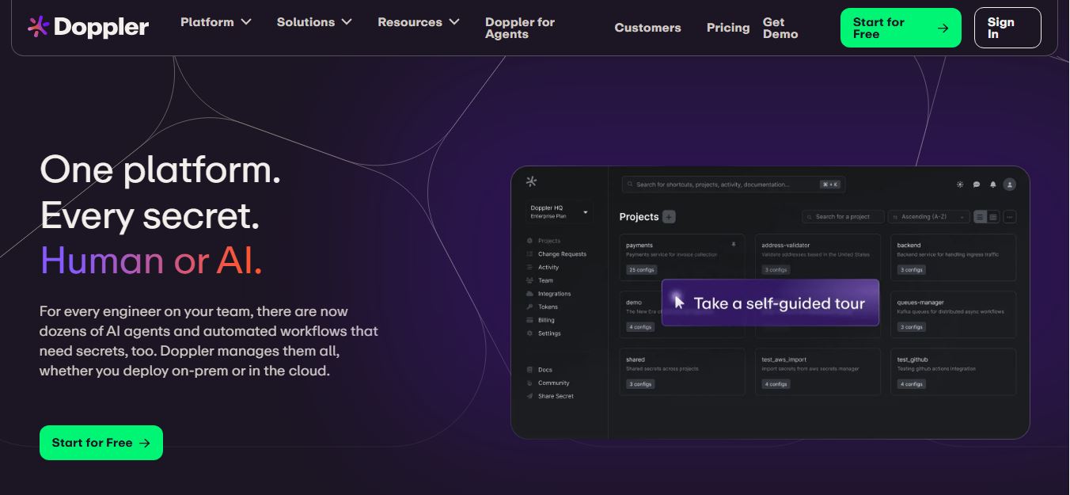Click Start for Free in the header
This screenshot has width=1070, height=495.
click(901, 28)
